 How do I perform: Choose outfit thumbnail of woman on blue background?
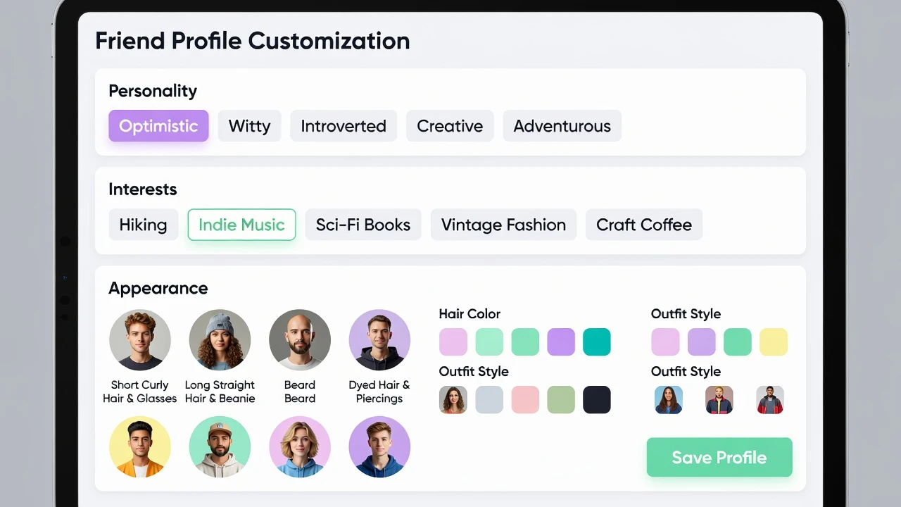tap(669, 399)
